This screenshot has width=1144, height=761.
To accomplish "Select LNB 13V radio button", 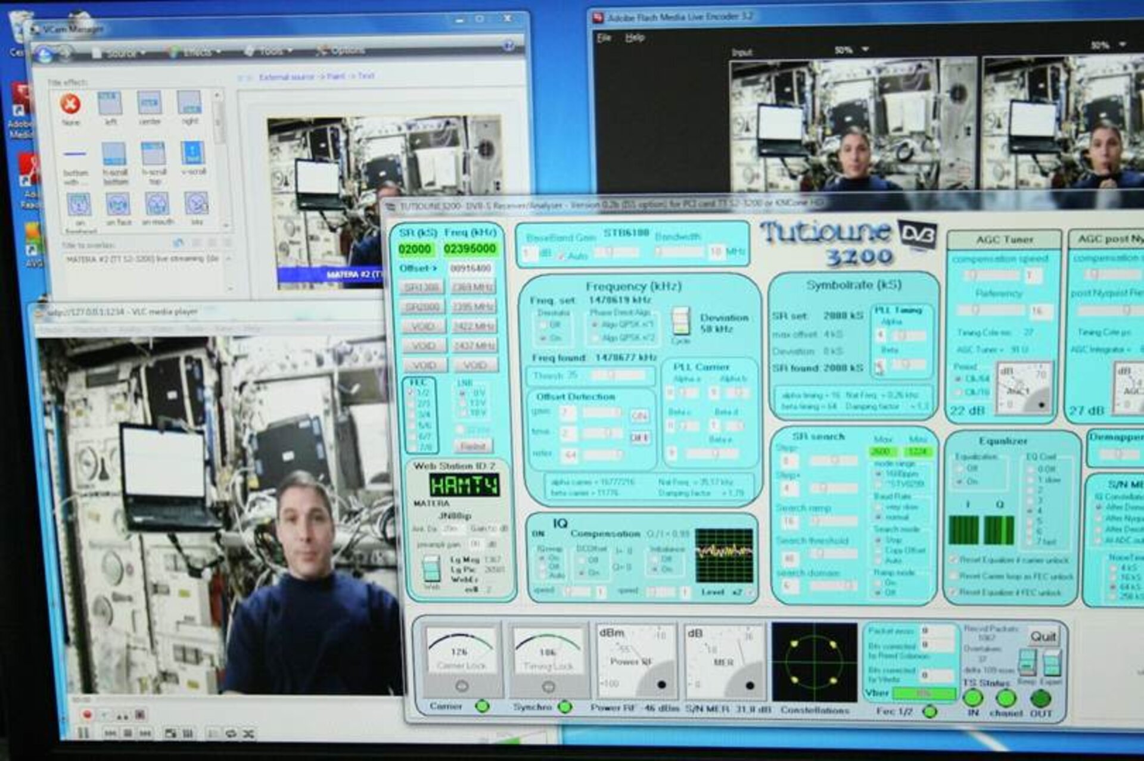I will point(462,403).
